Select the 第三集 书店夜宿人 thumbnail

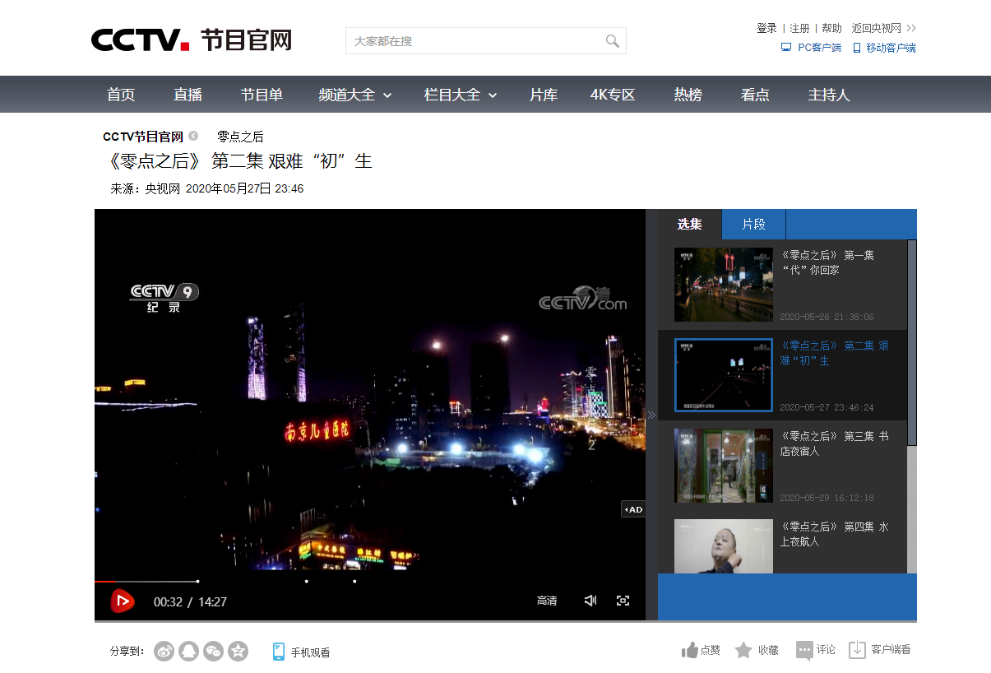(723, 465)
